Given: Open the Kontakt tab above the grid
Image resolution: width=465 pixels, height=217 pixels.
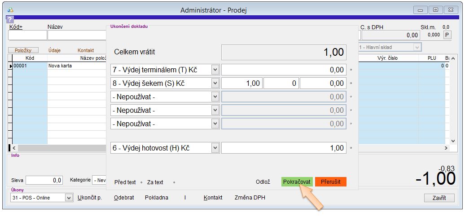Looking at the screenshot, I should (x=86, y=51).
